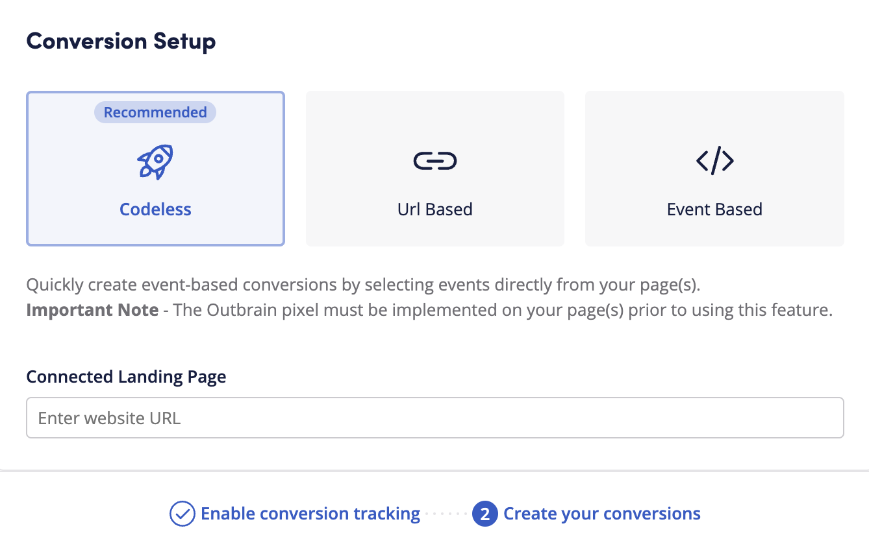This screenshot has width=869, height=550.
Task: Select the Codeless rocket icon
Action: click(155, 161)
